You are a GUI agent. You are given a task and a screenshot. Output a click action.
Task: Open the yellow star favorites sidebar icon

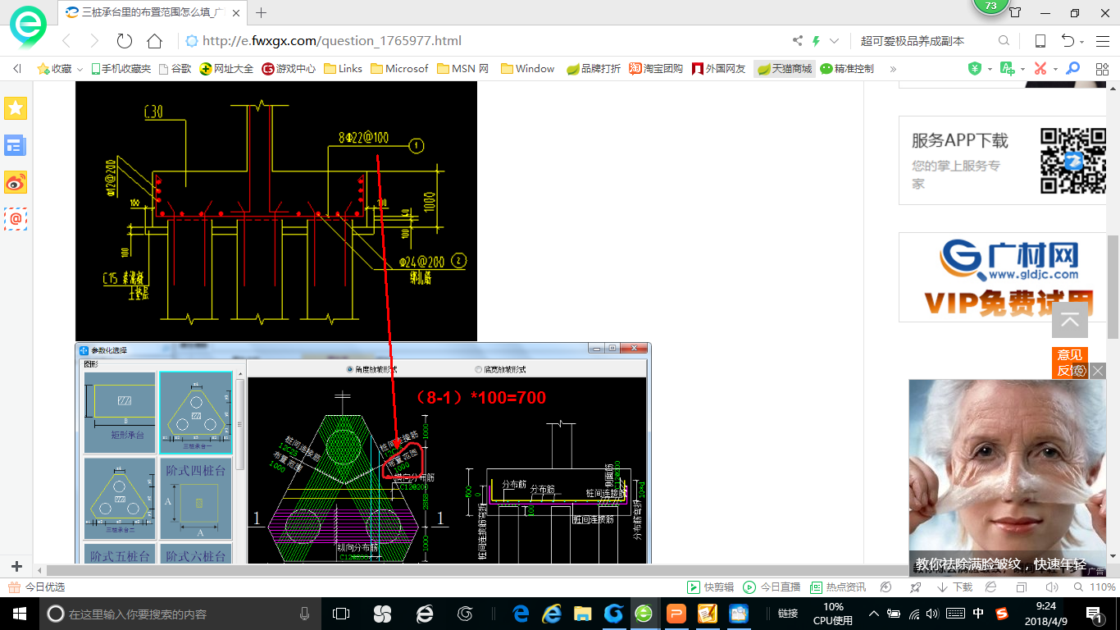(16, 108)
